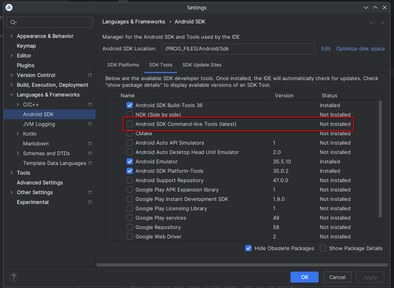Click the Edit SDK location link
Image resolution: width=394 pixels, height=288 pixels.
326,48
